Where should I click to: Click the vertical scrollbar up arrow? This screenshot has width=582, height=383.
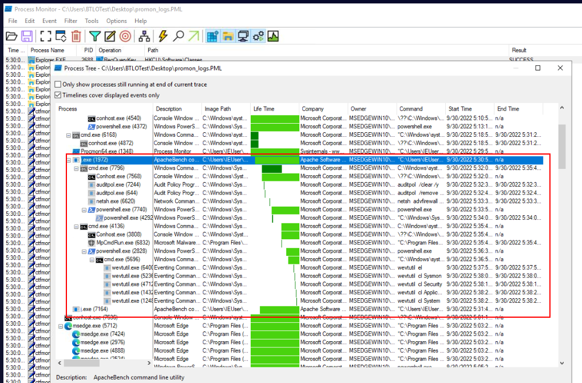click(x=562, y=108)
